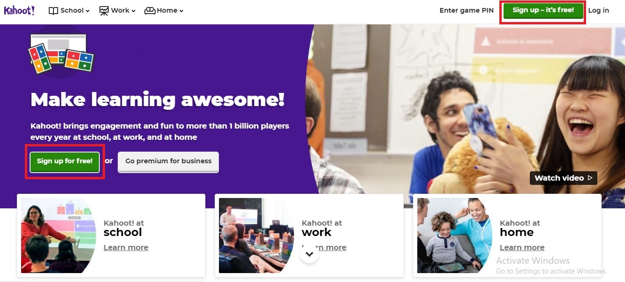Expand the Home dropdown chevron
Image resolution: width=625 pixels, height=282 pixels.
pos(181,11)
